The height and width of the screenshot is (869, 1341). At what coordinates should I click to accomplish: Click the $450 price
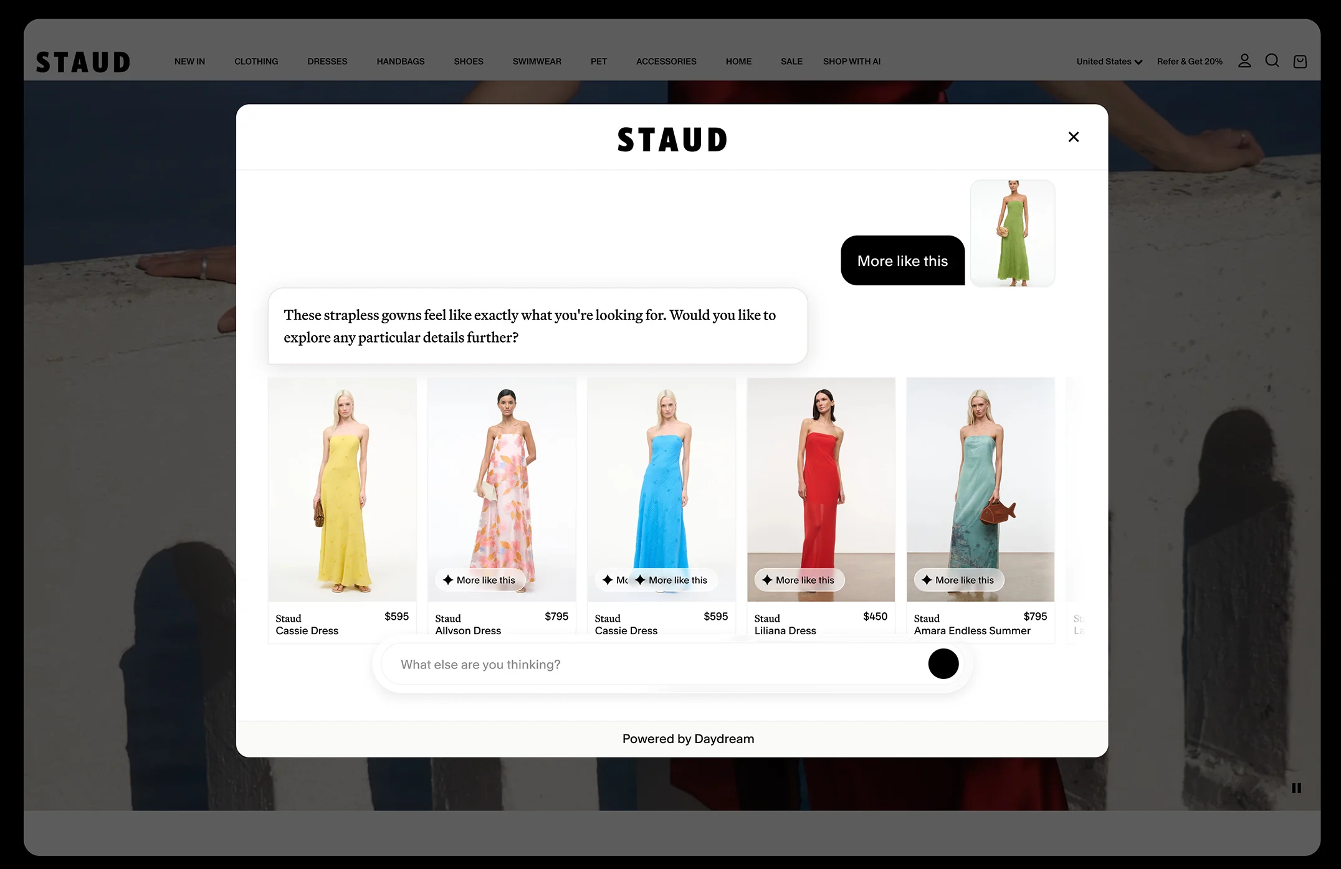(875, 616)
